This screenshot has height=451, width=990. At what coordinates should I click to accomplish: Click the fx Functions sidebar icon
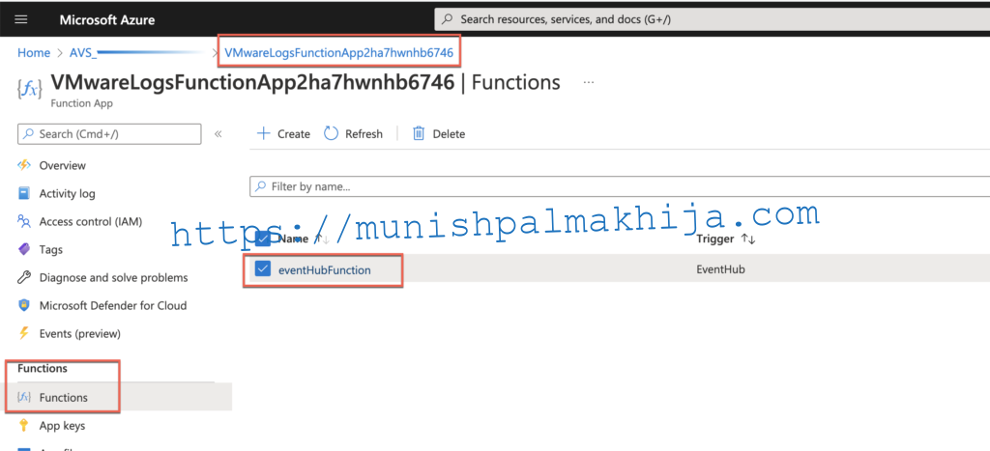tap(24, 397)
